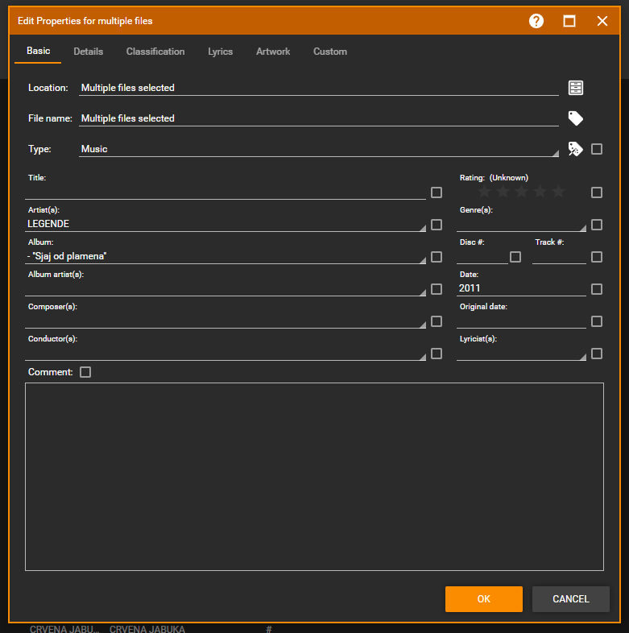Enable the Title field checkbox
Screen dimensions: 629x633
[x=437, y=192]
